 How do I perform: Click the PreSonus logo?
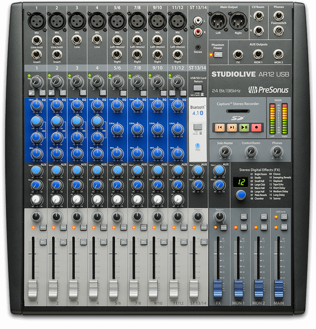(268, 90)
